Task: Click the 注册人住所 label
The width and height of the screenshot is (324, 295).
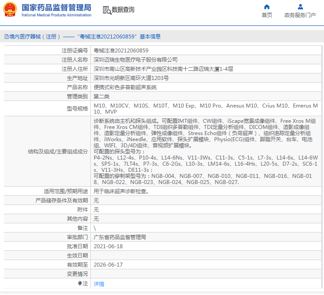Action: point(75,69)
